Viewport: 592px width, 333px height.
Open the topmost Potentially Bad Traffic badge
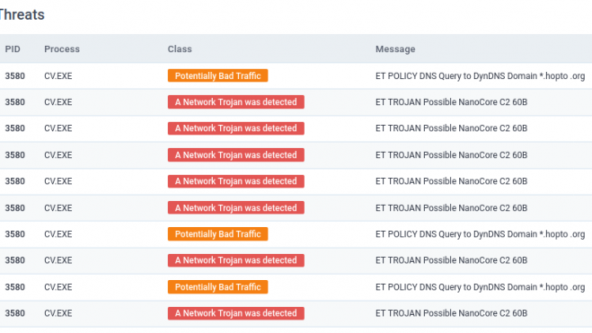coord(218,75)
